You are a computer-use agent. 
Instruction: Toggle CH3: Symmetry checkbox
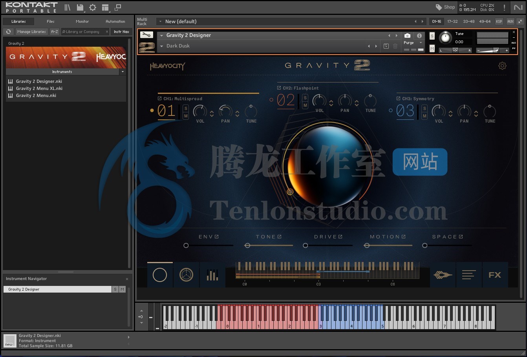click(x=398, y=99)
